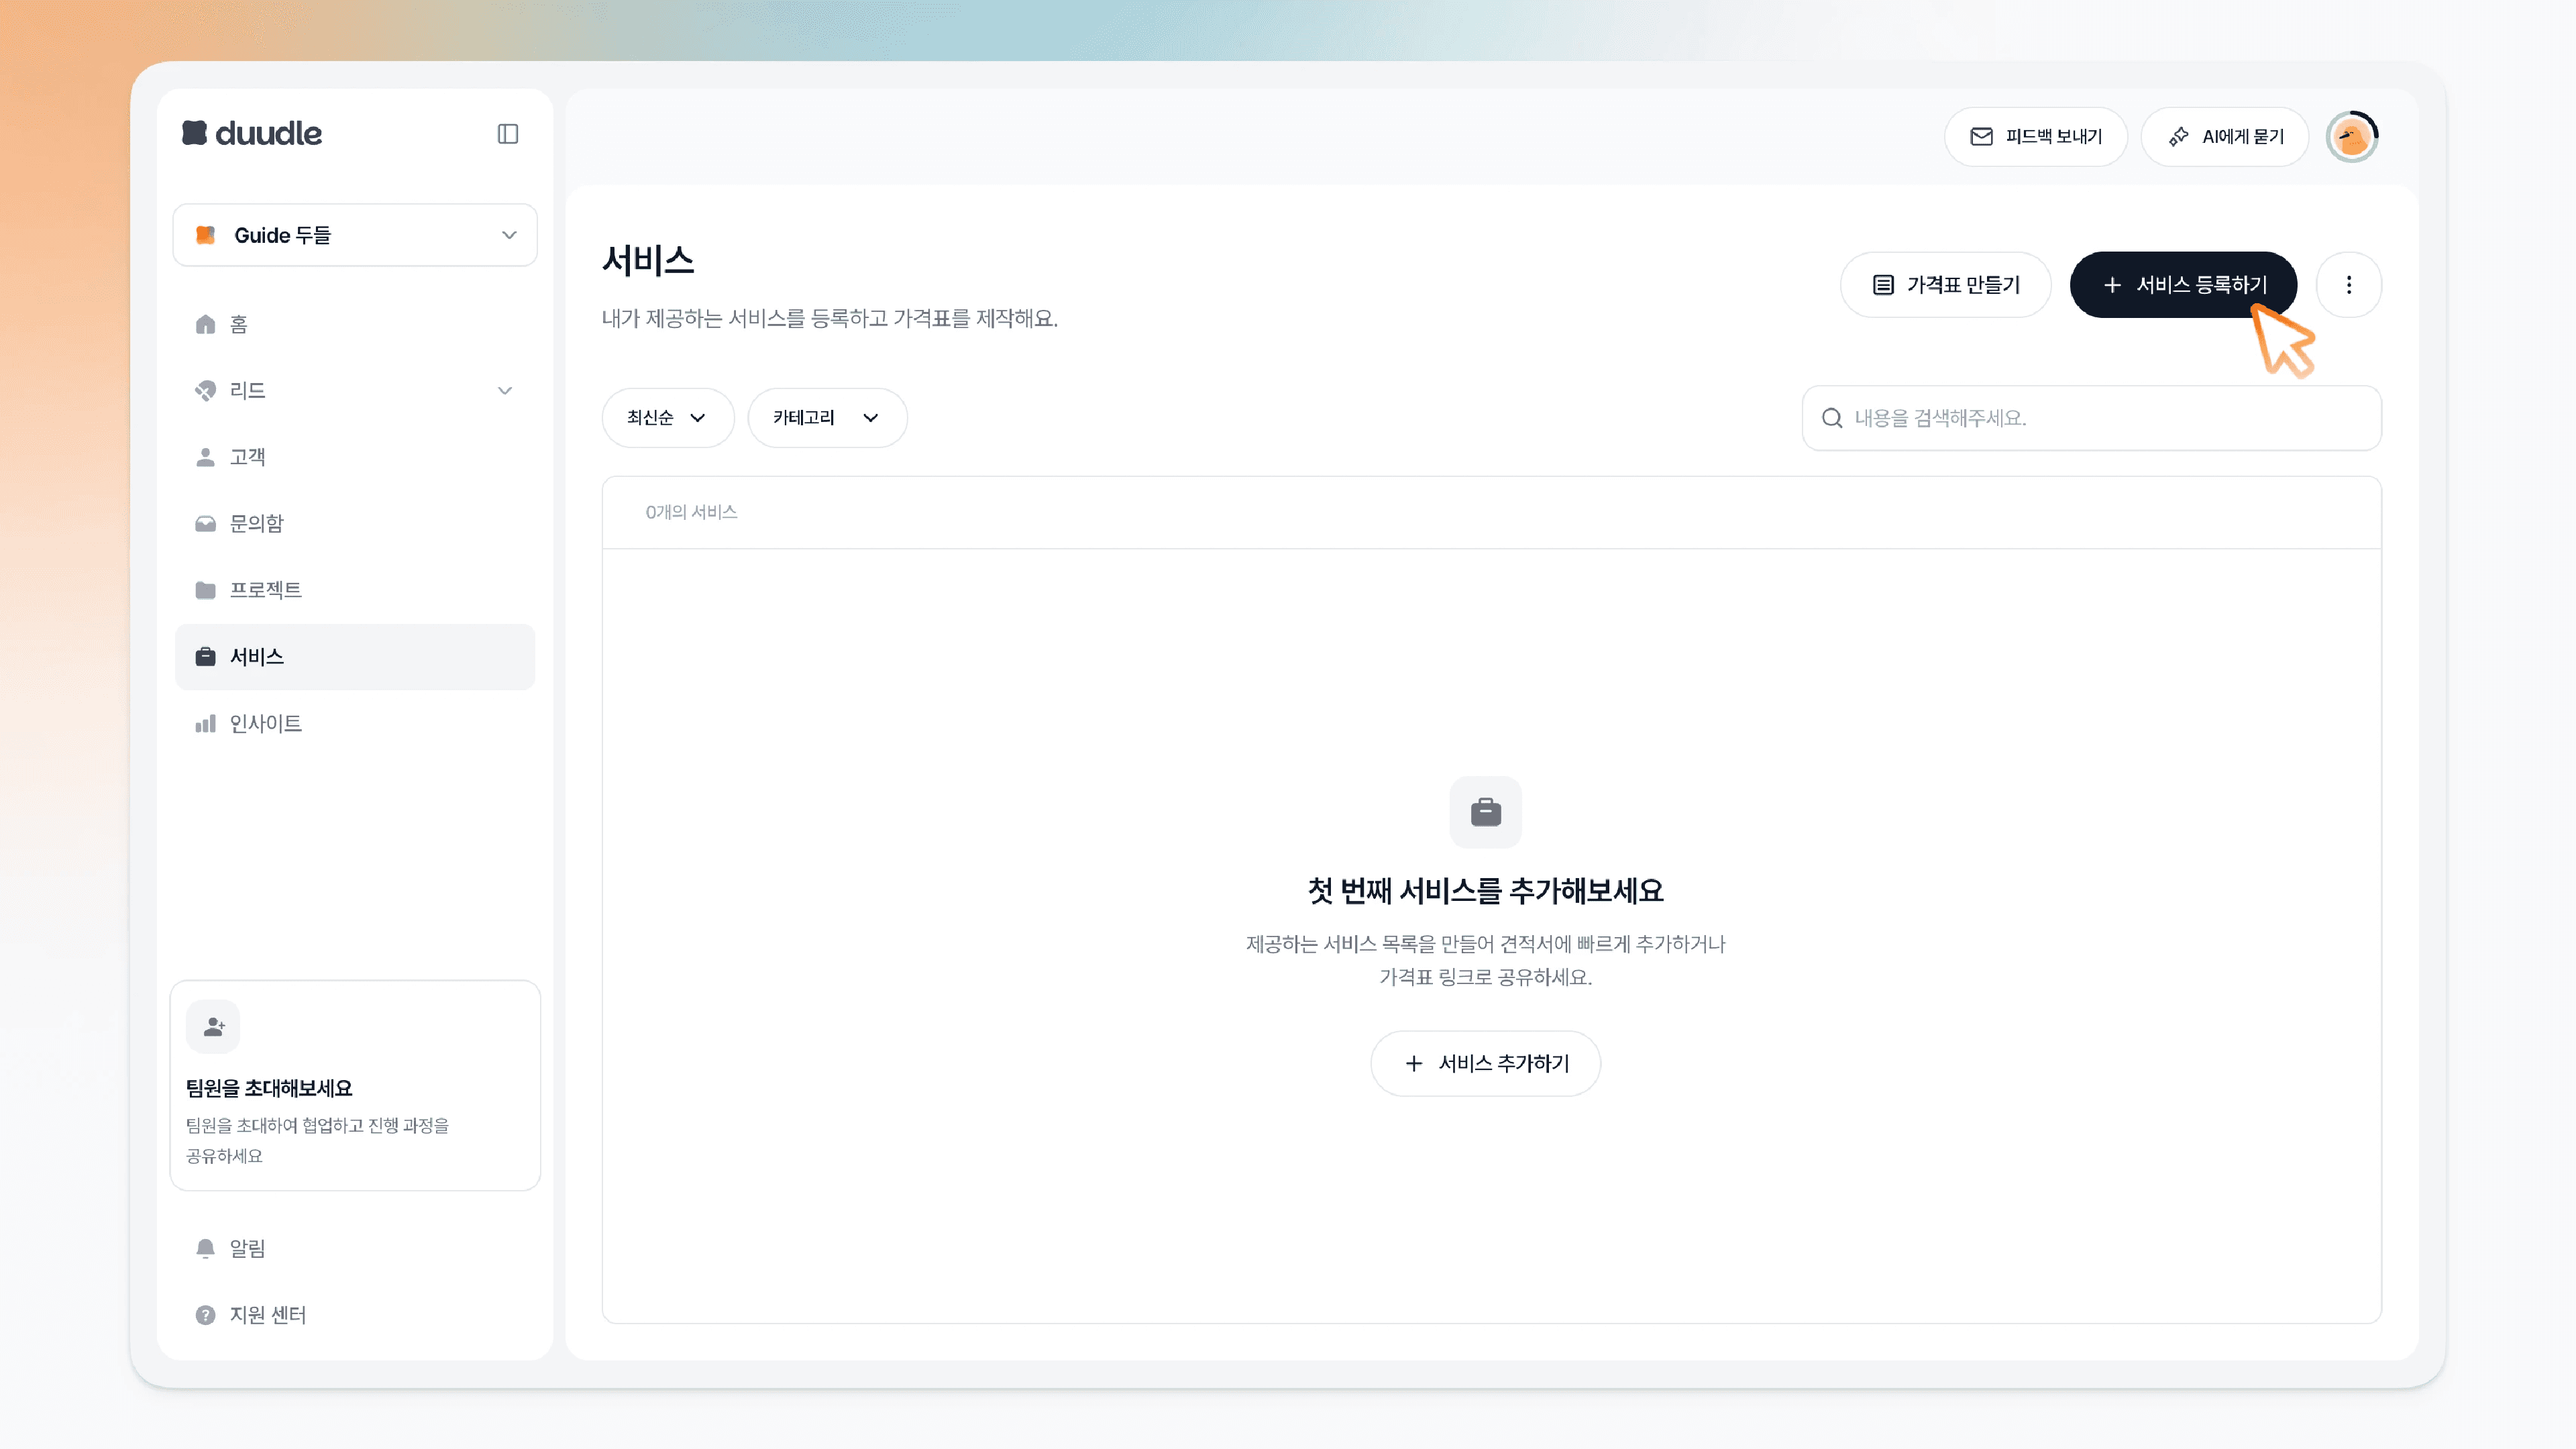2576x1449 pixels.
Task: Focus the 내용을 검색해주세요 search field
Action: coord(2091,418)
